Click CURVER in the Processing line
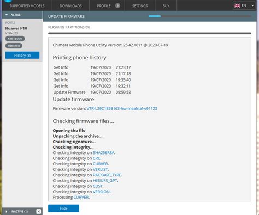Screen dimensions: 259x215 point(81,197)
